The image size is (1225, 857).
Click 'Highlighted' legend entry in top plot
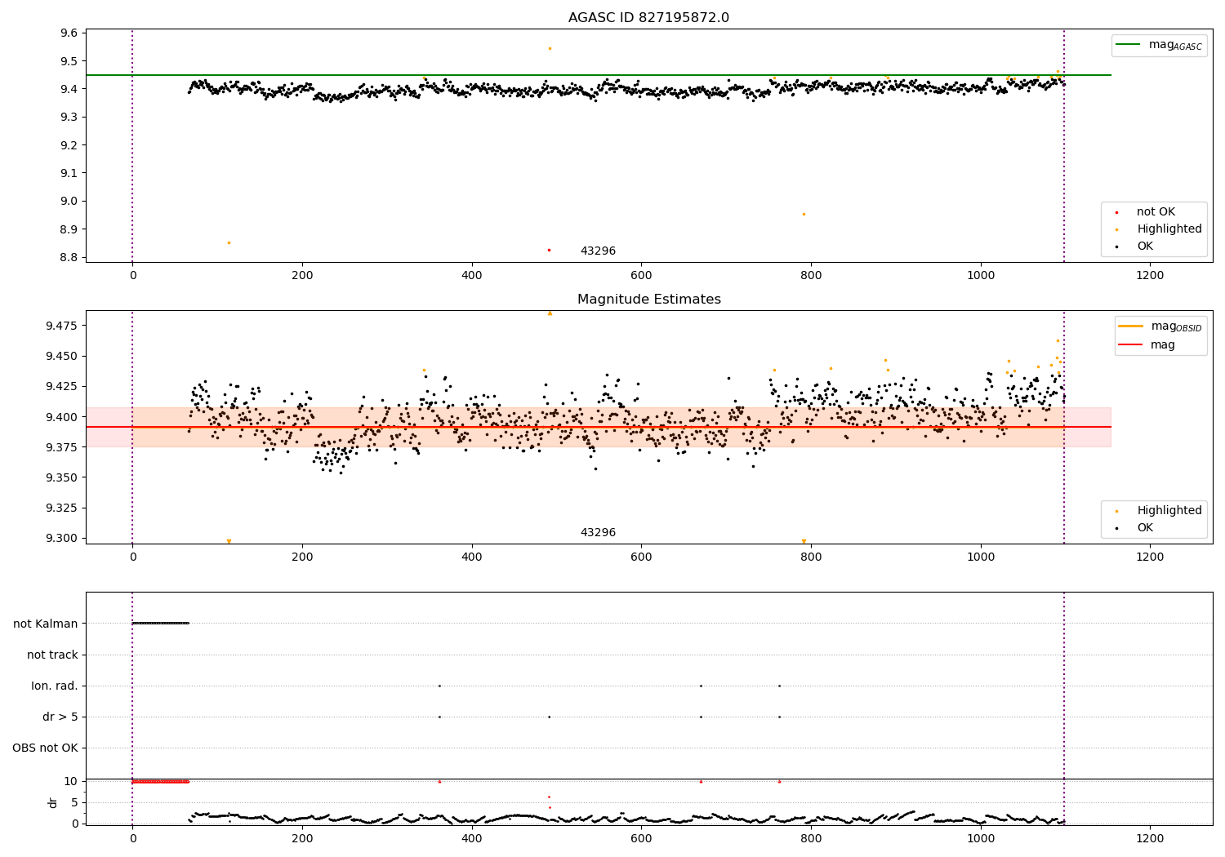tap(1169, 229)
